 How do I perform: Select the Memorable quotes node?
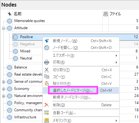30,21
